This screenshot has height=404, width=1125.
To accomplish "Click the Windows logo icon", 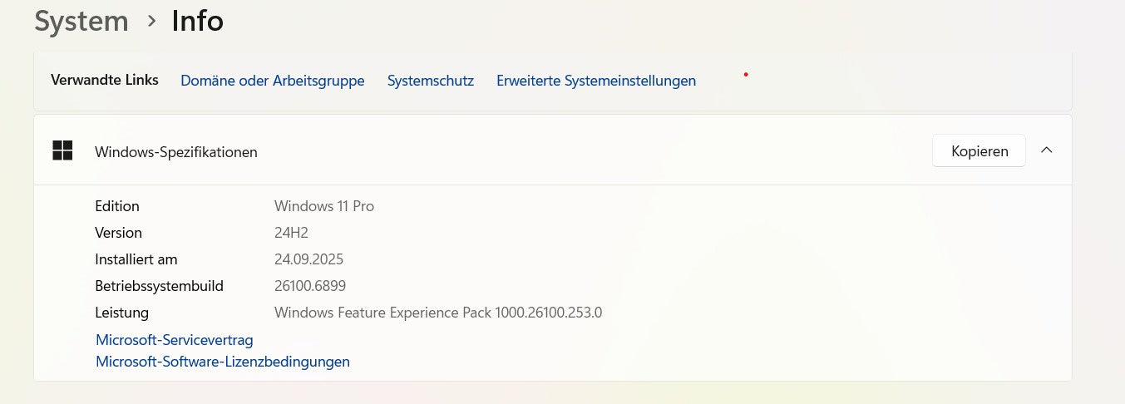I will (x=62, y=150).
